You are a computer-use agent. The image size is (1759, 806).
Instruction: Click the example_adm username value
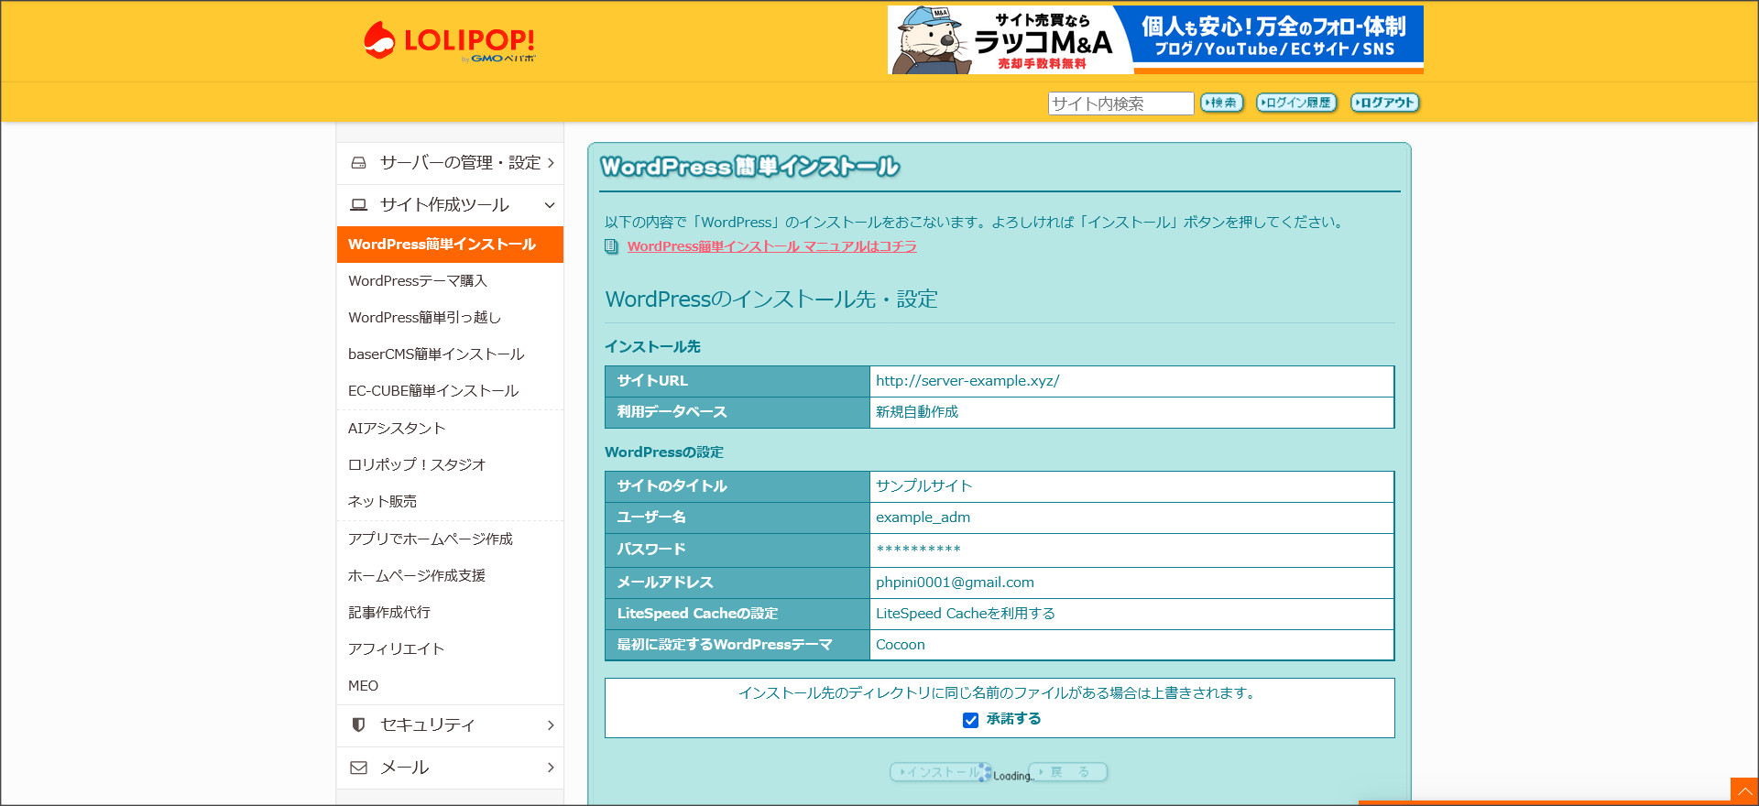pos(923,517)
